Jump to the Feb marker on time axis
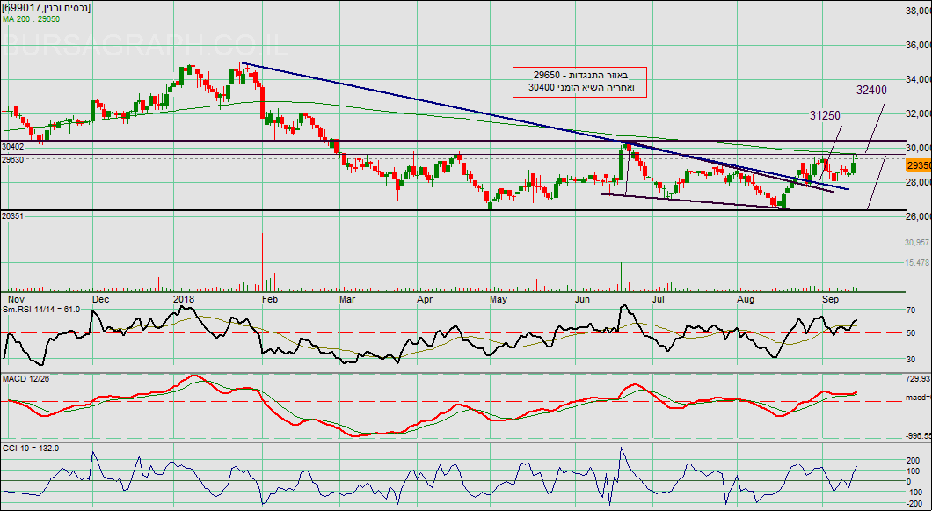This screenshot has width=932, height=511. 270,299
